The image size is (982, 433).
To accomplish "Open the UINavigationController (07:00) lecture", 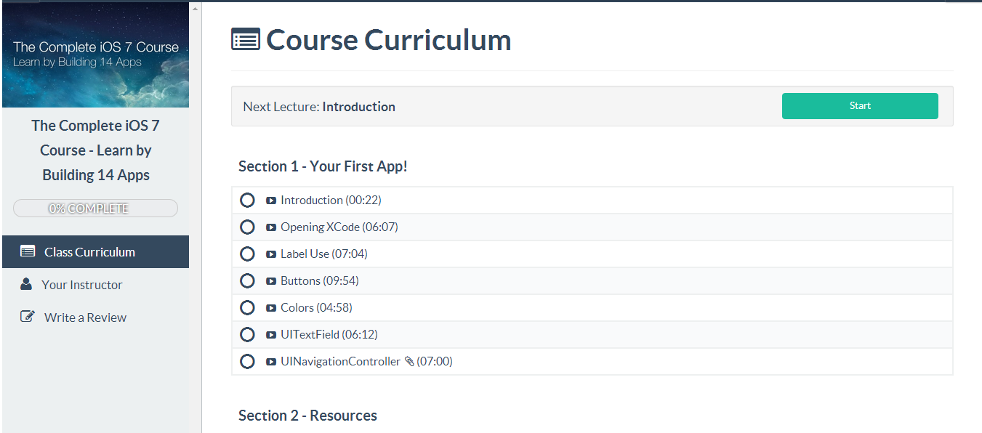I will tap(366, 362).
